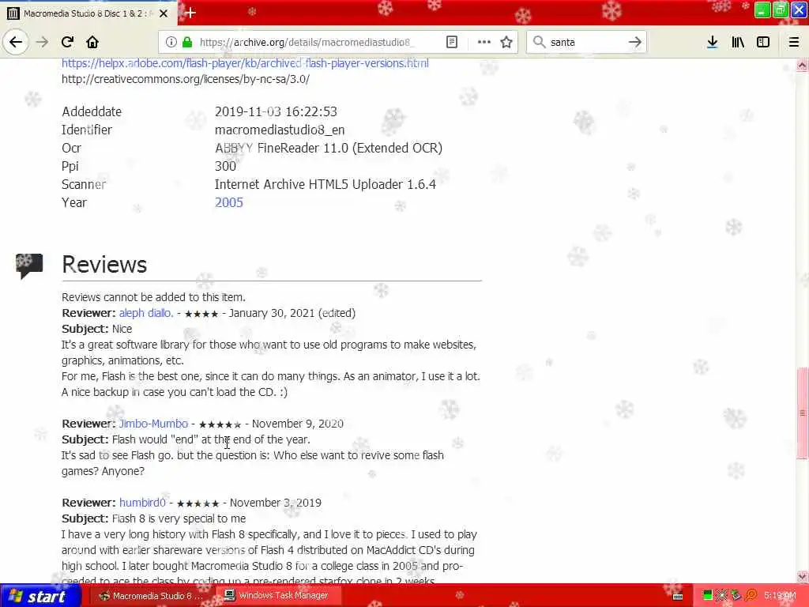Click the system tray clock

pyautogui.click(x=780, y=596)
